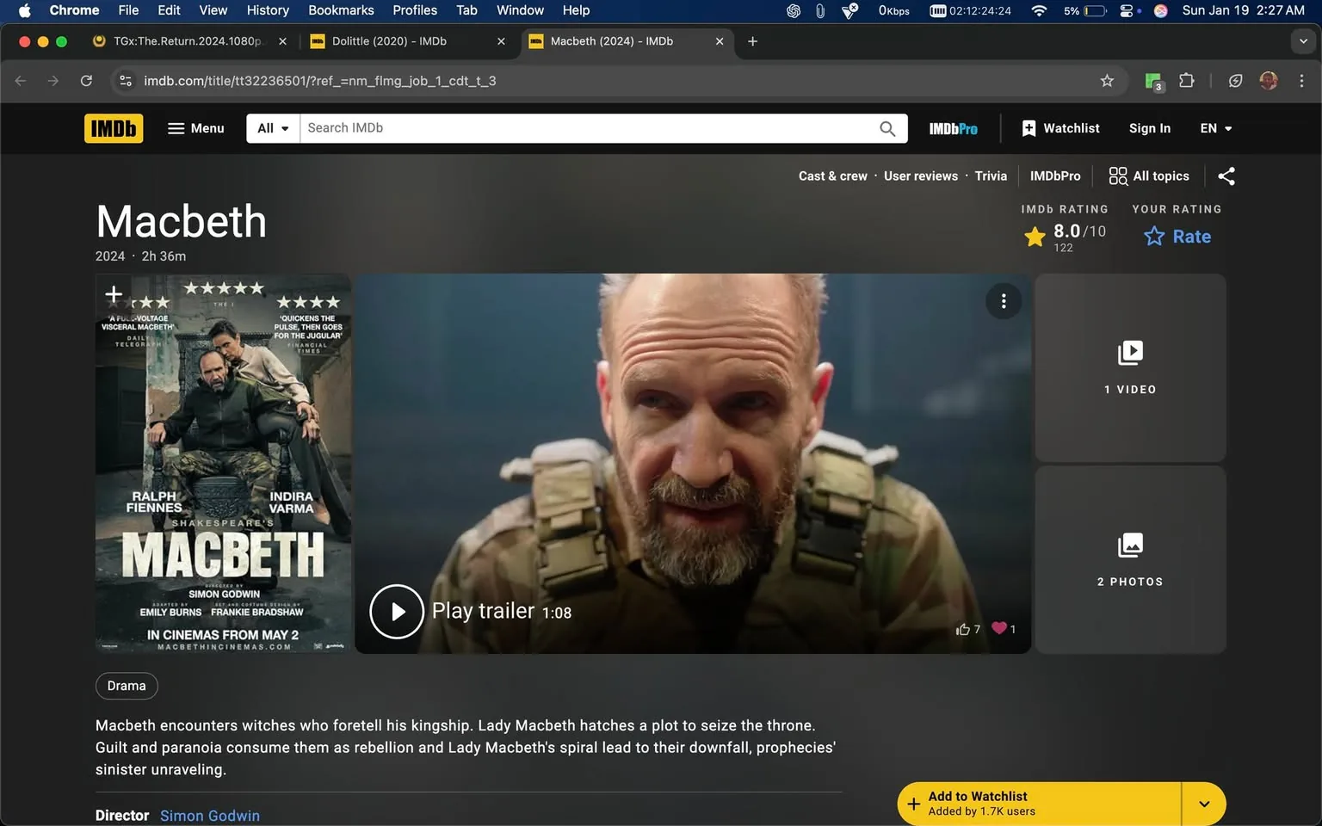Image resolution: width=1322 pixels, height=826 pixels.
Task: Click the Sign In button
Action: pyautogui.click(x=1149, y=127)
